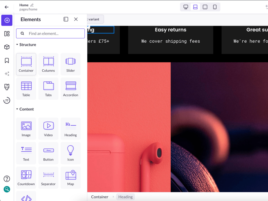This screenshot has height=201, width=268.
Task: Click the We cover shipping fees text
Action: click(x=170, y=41)
